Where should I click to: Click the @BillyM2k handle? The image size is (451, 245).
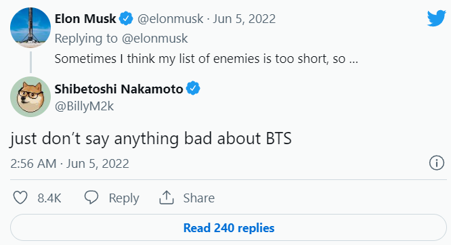click(x=84, y=106)
